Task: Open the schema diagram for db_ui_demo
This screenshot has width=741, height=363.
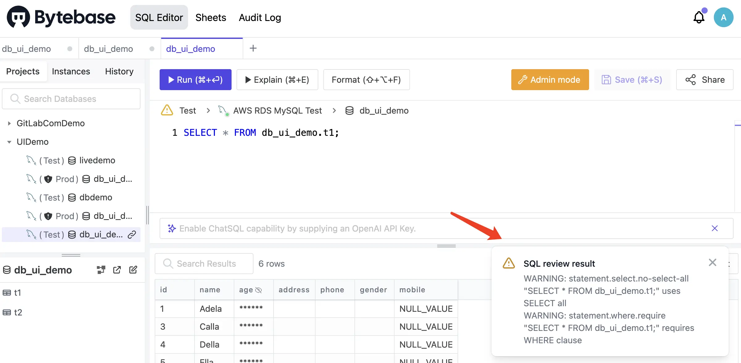Action: 101,269
